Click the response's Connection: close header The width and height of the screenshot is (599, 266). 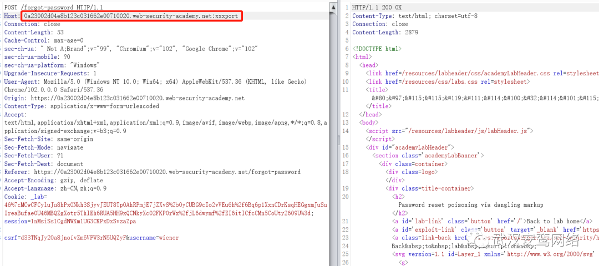[x=380, y=24]
